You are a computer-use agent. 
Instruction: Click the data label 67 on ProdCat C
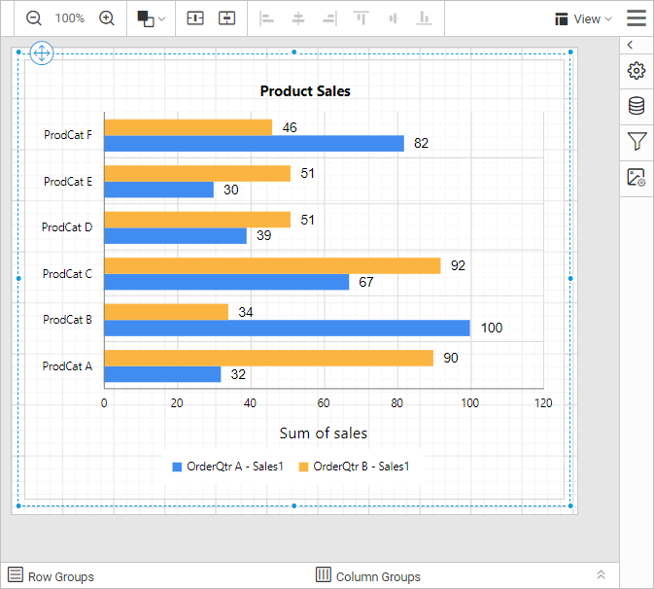point(366,282)
